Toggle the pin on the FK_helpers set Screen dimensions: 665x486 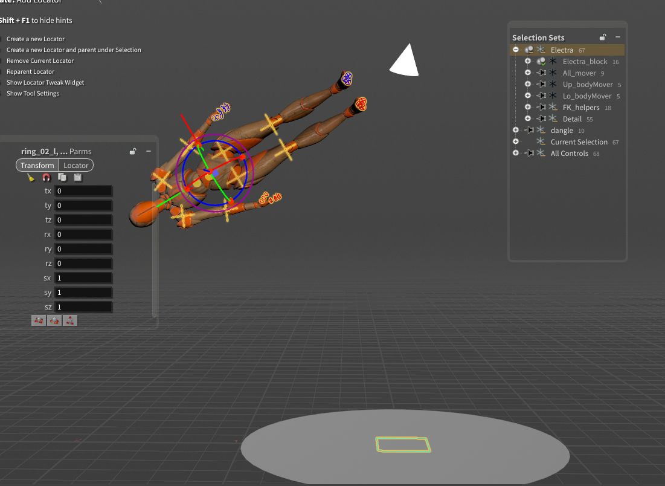tap(541, 108)
